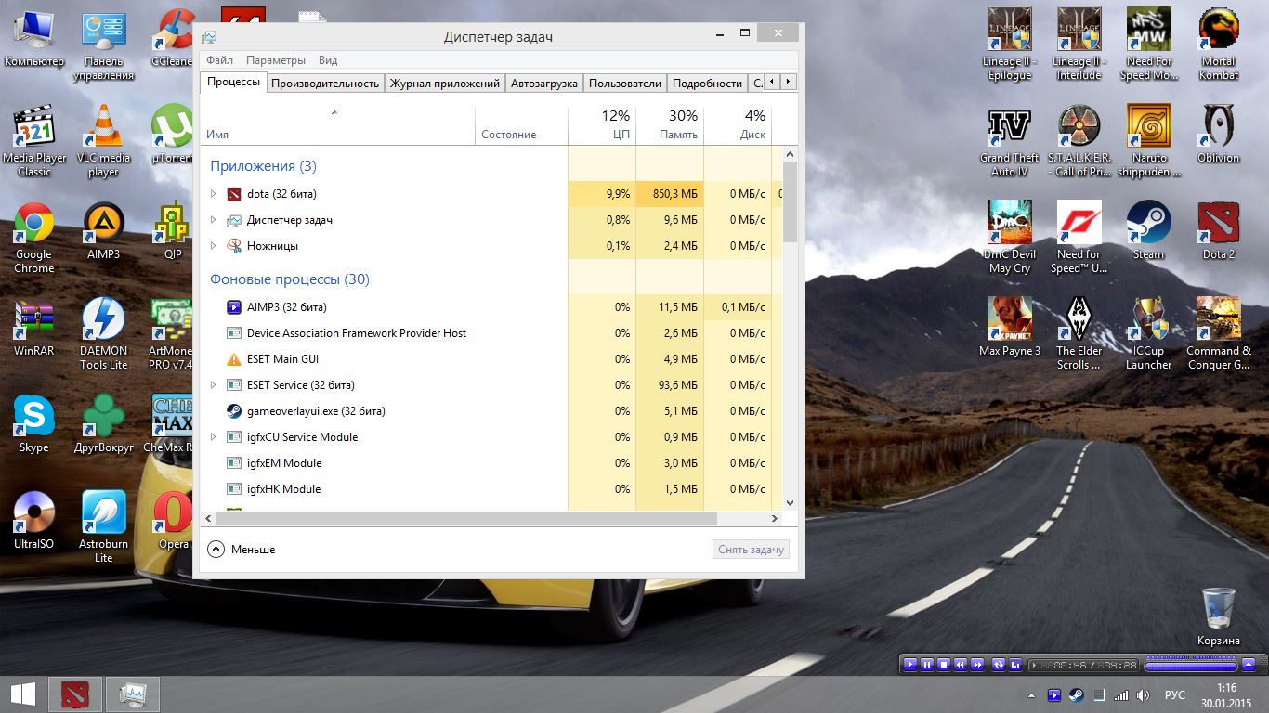Screen dimensions: 1269x713
Task: Open the Steam desktop shortcut
Action: [x=1148, y=226]
